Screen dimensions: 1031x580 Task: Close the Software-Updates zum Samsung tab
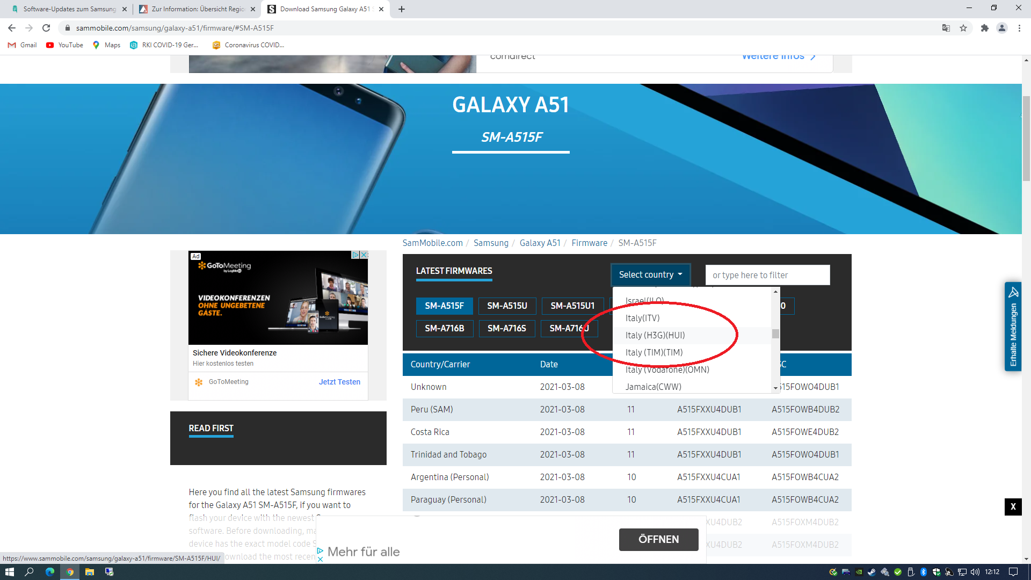(x=125, y=9)
